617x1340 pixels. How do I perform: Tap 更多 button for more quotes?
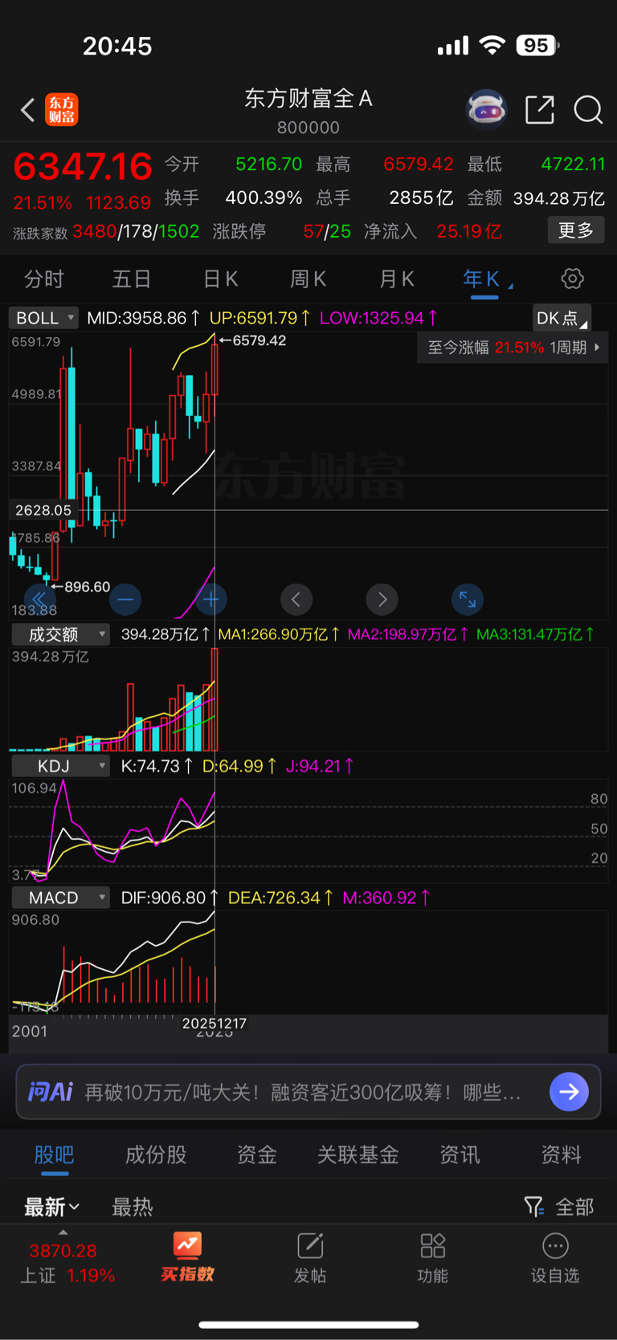click(576, 230)
